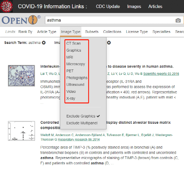Click the Open-i logo
The height and width of the screenshot is (175, 184).
tap(21, 20)
